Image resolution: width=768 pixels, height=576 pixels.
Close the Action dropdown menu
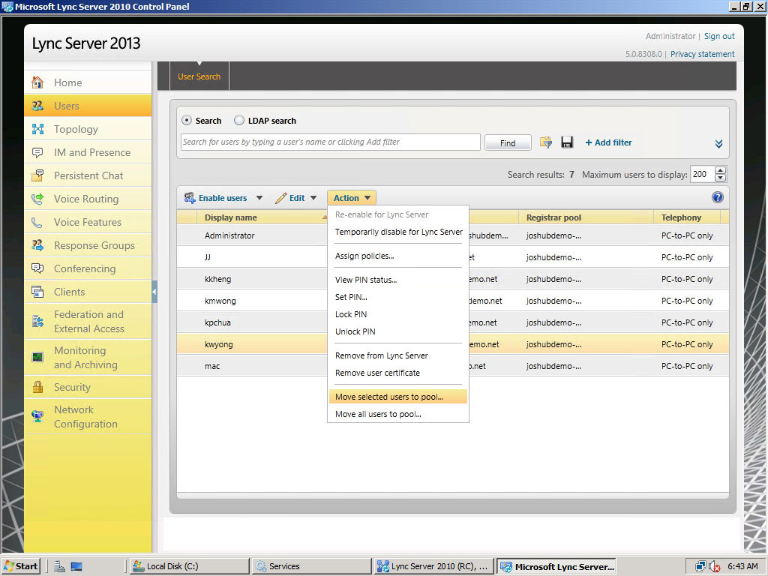coord(352,198)
